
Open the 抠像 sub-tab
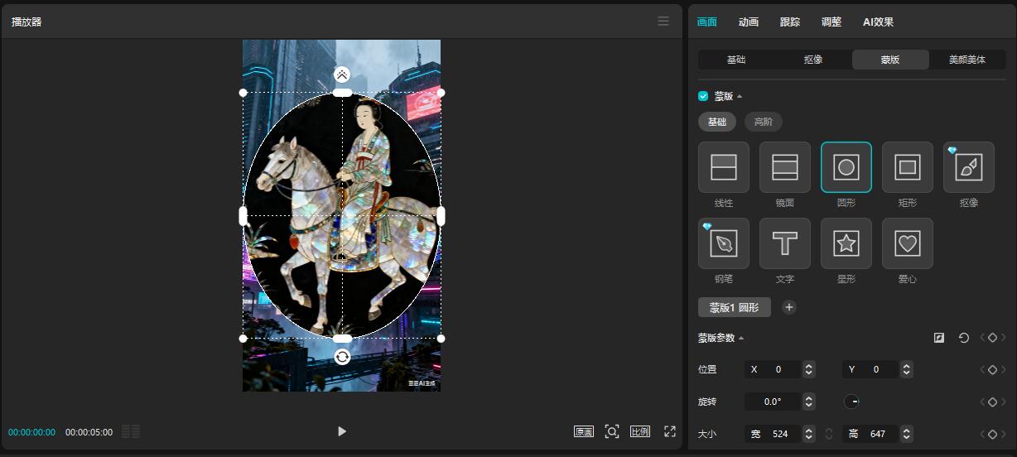[813, 60]
